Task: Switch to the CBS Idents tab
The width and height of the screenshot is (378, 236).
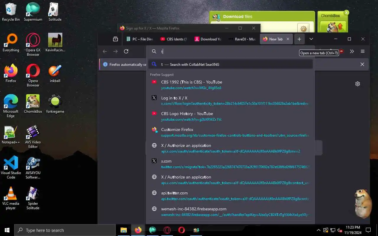Action: 174,39
